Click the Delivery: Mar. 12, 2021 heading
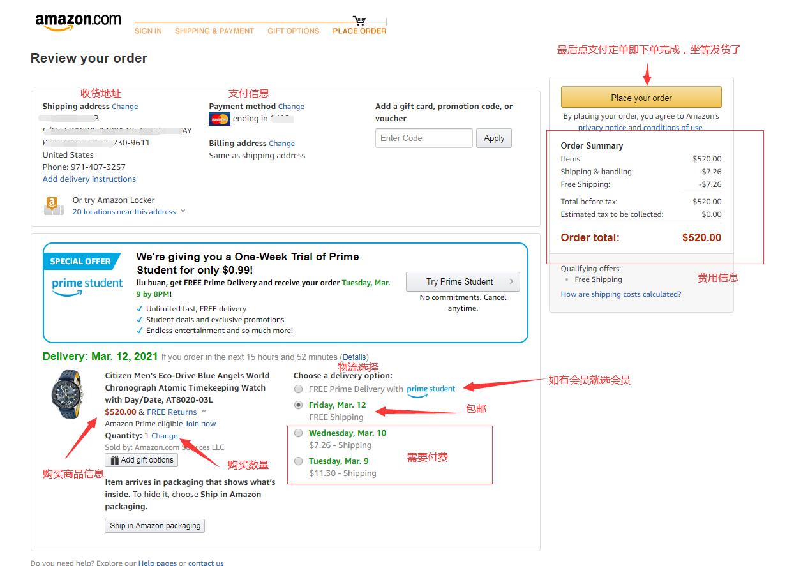 tap(100, 357)
